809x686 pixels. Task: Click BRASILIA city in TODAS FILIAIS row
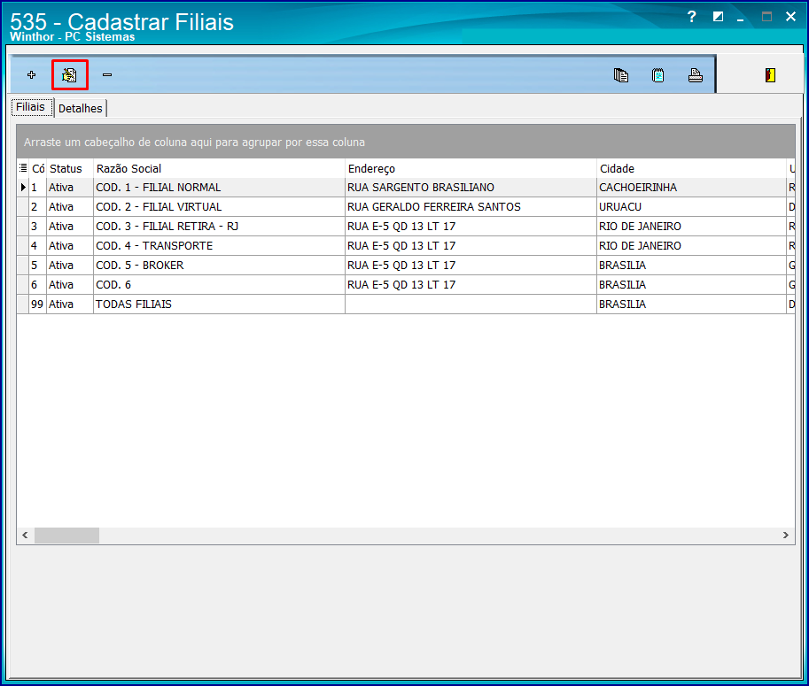tap(691, 304)
